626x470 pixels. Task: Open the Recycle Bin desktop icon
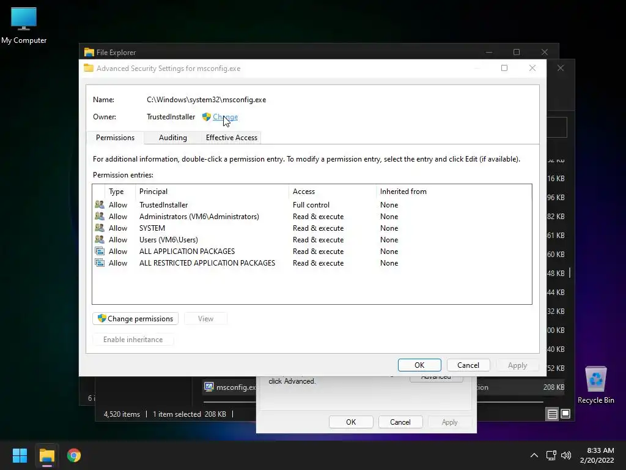[595, 385]
